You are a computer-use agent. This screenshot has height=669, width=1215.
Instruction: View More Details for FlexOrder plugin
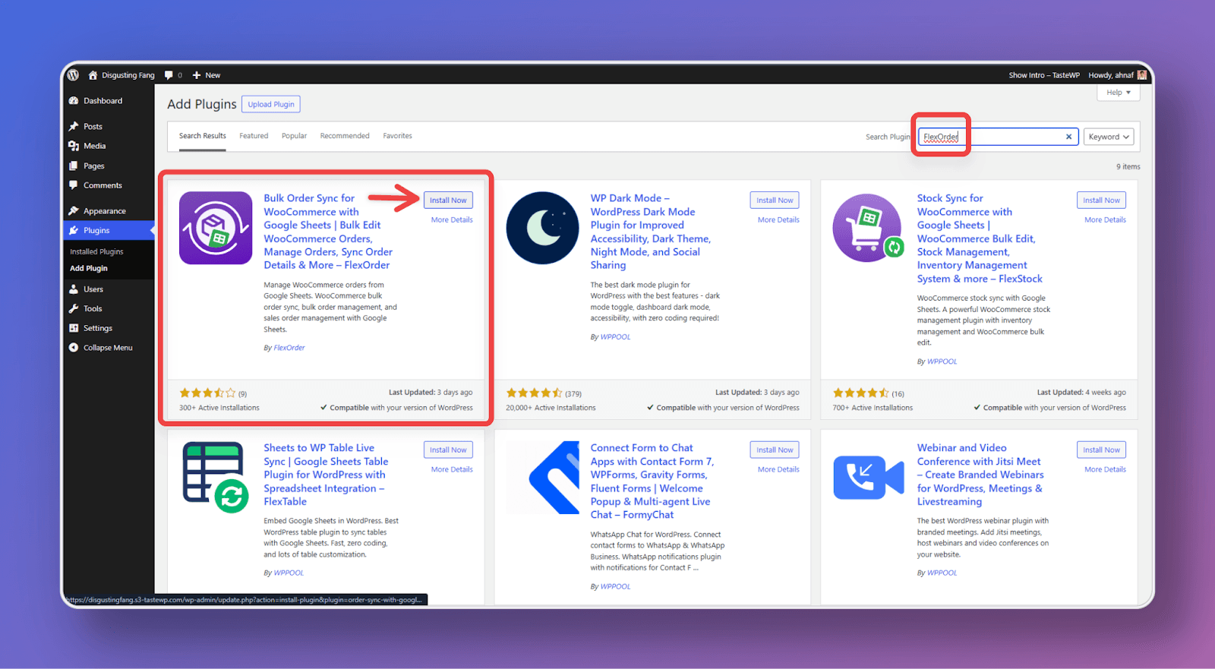pos(452,219)
